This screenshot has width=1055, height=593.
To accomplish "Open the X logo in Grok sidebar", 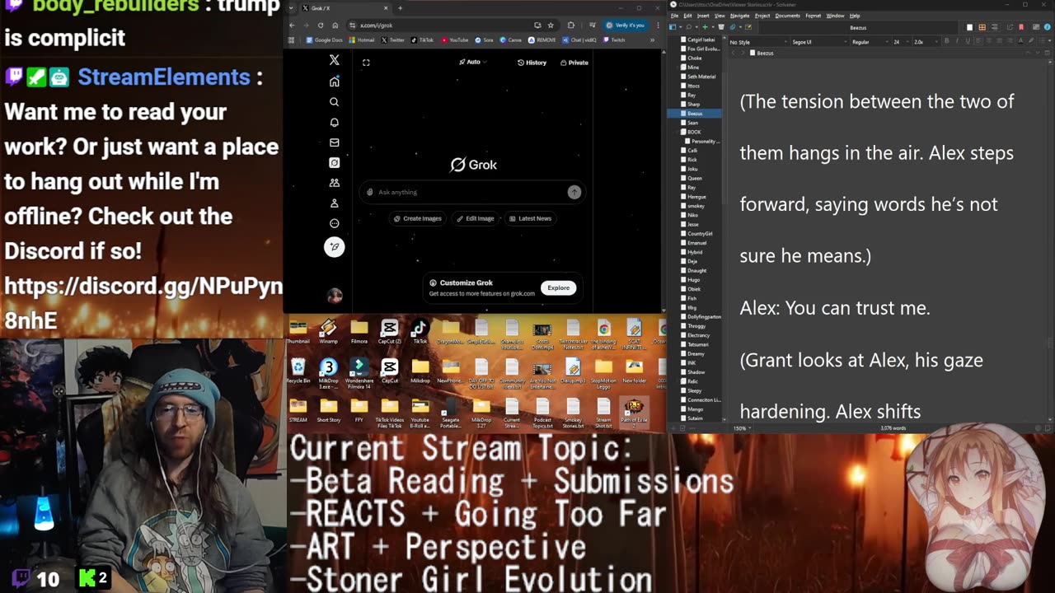I will [x=334, y=60].
